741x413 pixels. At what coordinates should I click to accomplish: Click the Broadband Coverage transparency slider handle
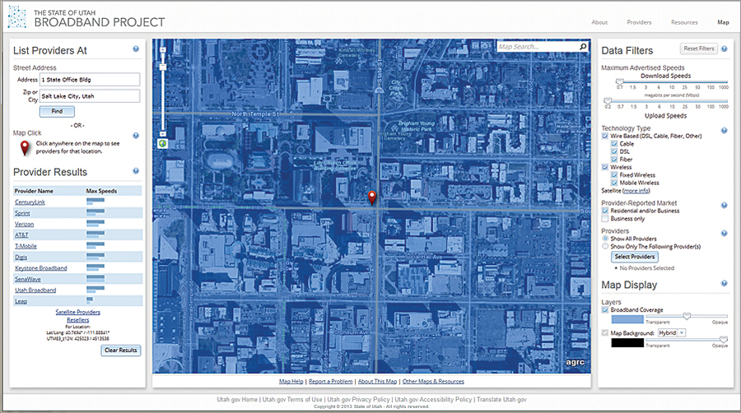[x=687, y=316]
